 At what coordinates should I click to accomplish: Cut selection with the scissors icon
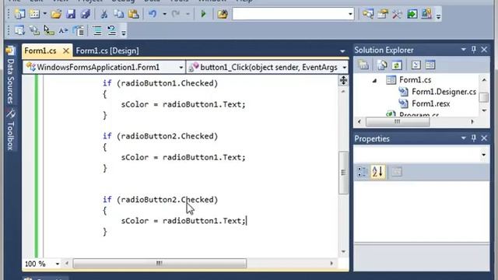tap(103, 14)
